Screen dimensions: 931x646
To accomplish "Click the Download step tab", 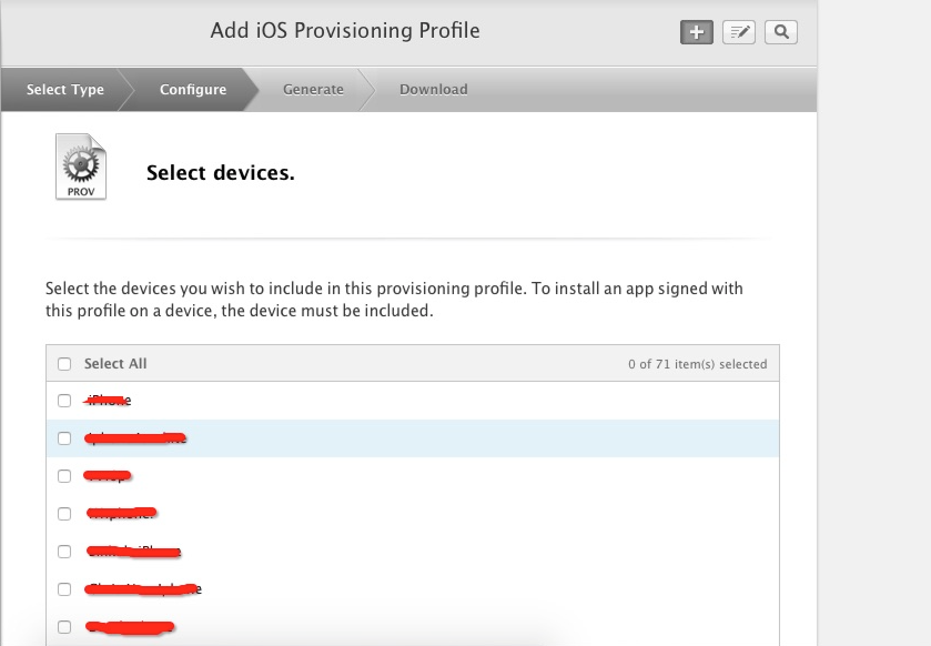I will click(x=433, y=89).
